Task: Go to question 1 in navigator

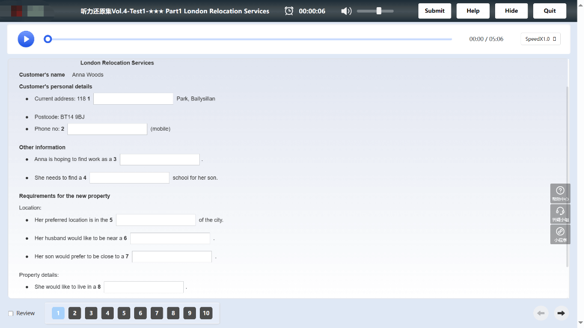Action: tap(58, 313)
